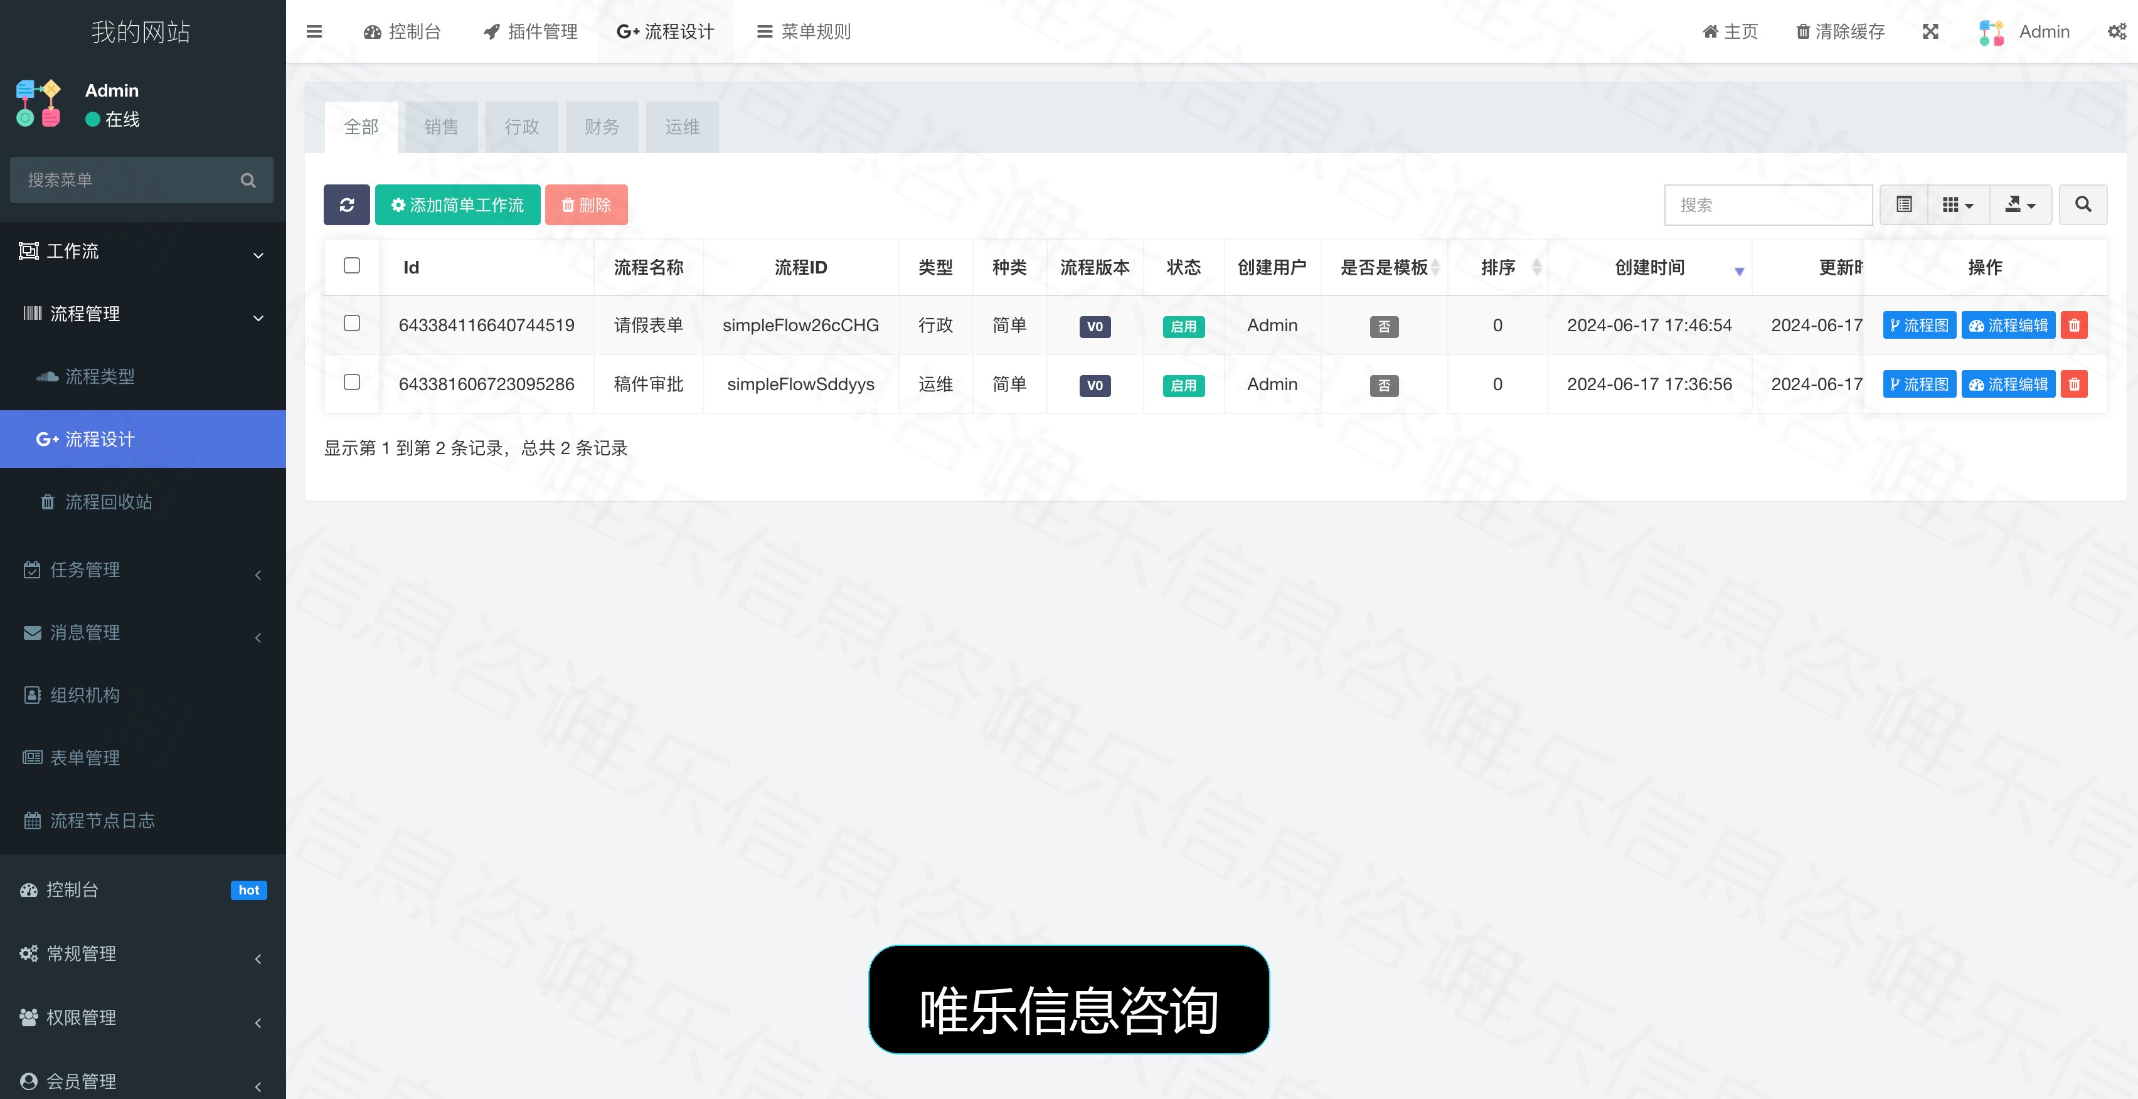Delete the 稿件审批 row with red trash icon
The height and width of the screenshot is (1099, 2138).
(x=2074, y=385)
